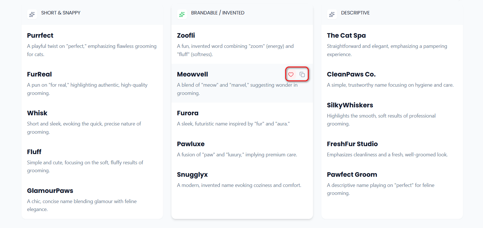This screenshot has width=483, height=228.
Task: Click the CleanPaws Co. name suggestion
Action: pyautogui.click(x=351, y=74)
